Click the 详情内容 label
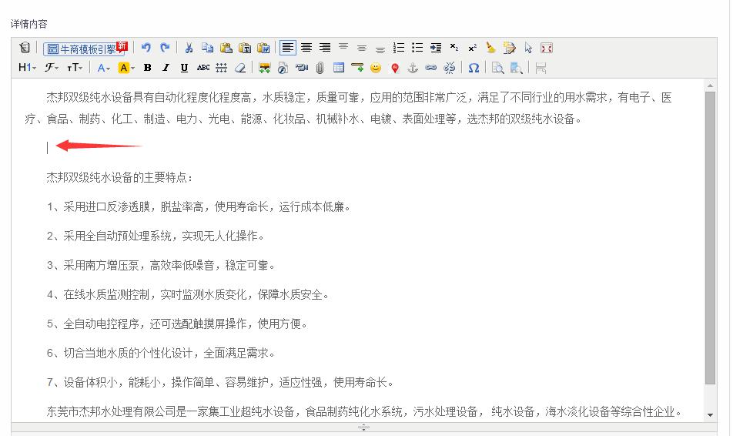Screen dimensions: 733x436 [x=29, y=24]
